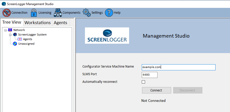Collapse the Network tree node
The width and height of the screenshot is (230, 112).
(x=6, y=30)
